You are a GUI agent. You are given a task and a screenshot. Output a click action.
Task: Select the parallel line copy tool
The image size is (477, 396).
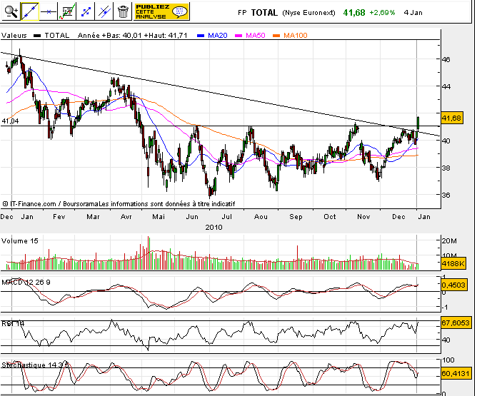click(x=104, y=11)
